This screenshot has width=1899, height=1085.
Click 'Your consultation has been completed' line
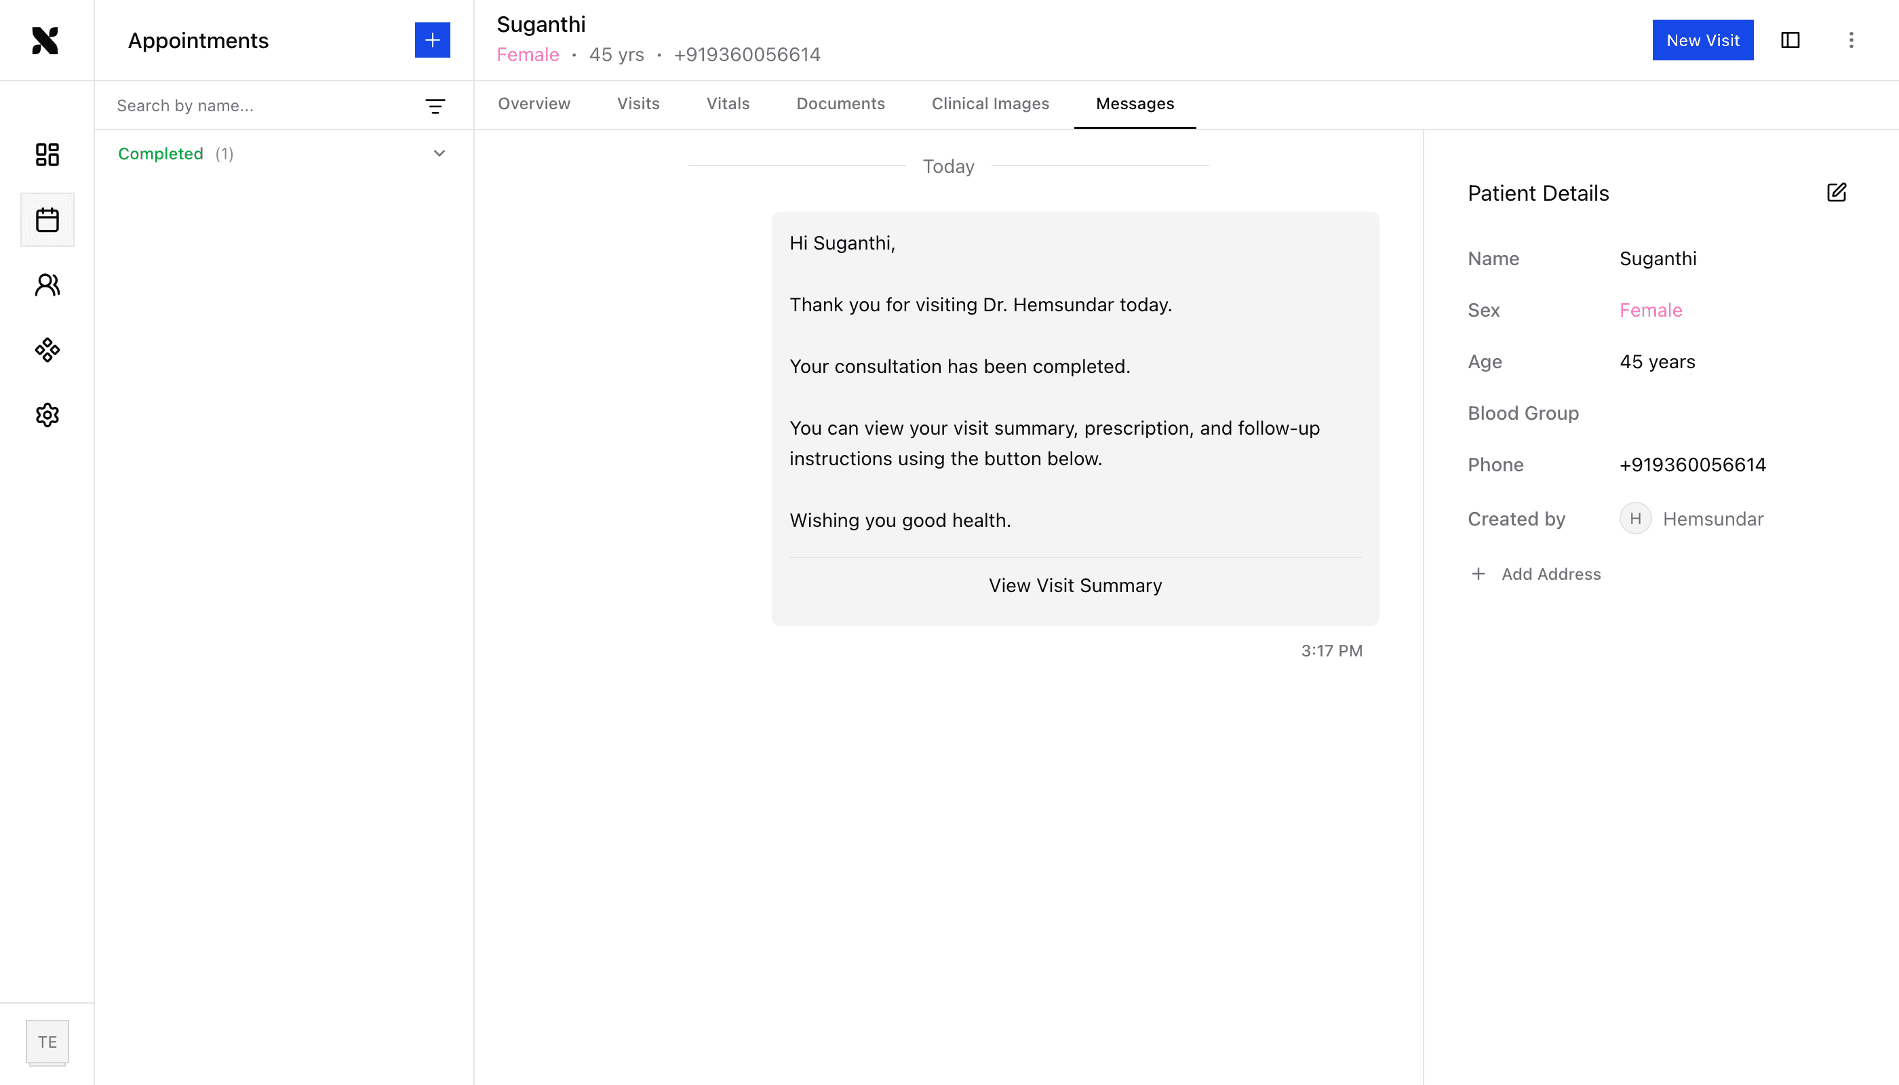click(x=959, y=366)
